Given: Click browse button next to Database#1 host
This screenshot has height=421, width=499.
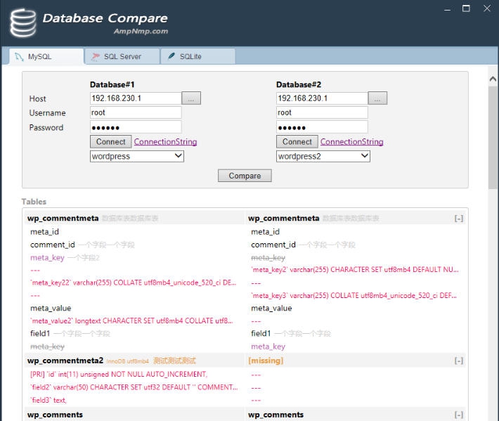Looking at the screenshot, I should click(191, 98).
